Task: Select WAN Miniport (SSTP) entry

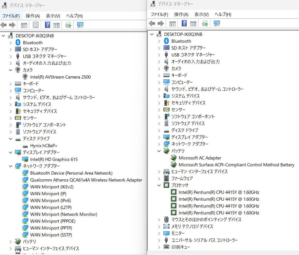Action: coord(51,235)
